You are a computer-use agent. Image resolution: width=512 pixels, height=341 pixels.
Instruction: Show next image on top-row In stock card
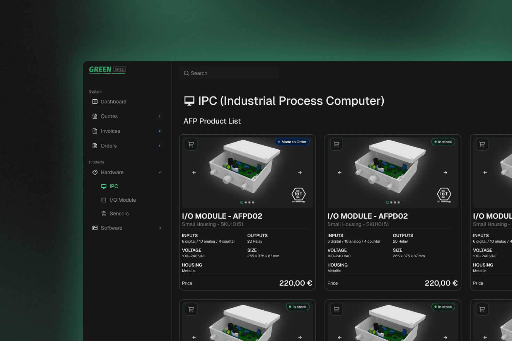point(445,173)
